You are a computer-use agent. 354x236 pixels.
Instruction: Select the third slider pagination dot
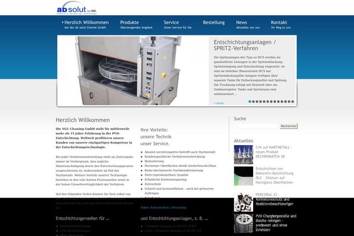point(257,101)
